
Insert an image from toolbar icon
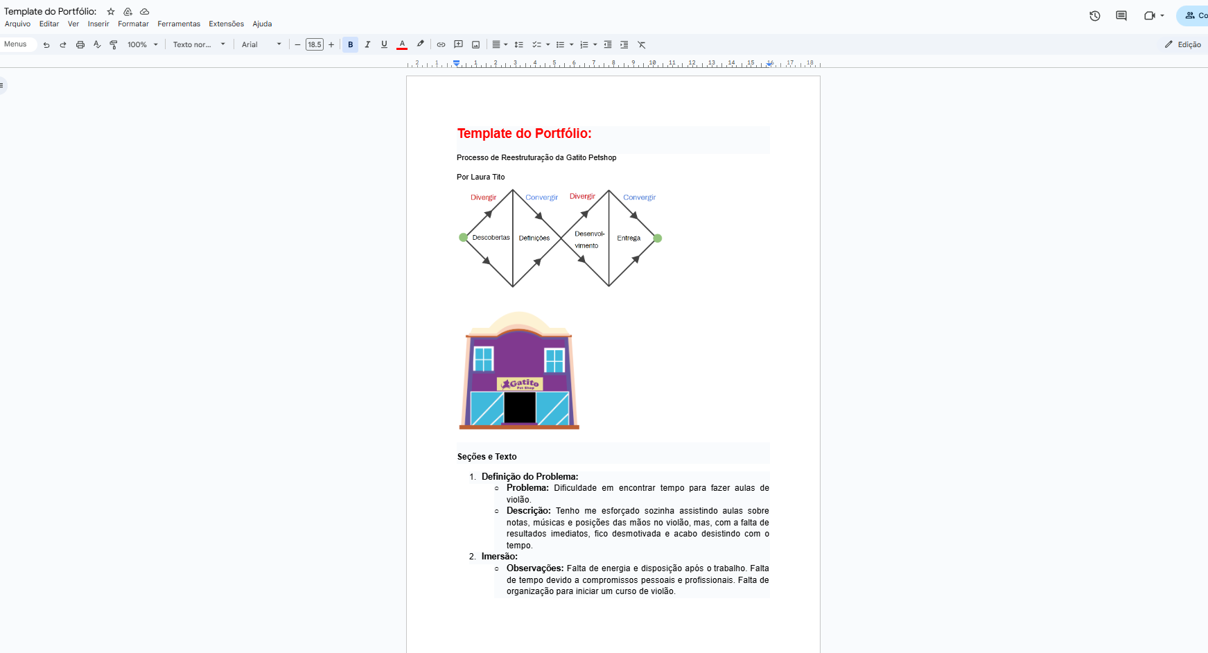click(x=475, y=44)
